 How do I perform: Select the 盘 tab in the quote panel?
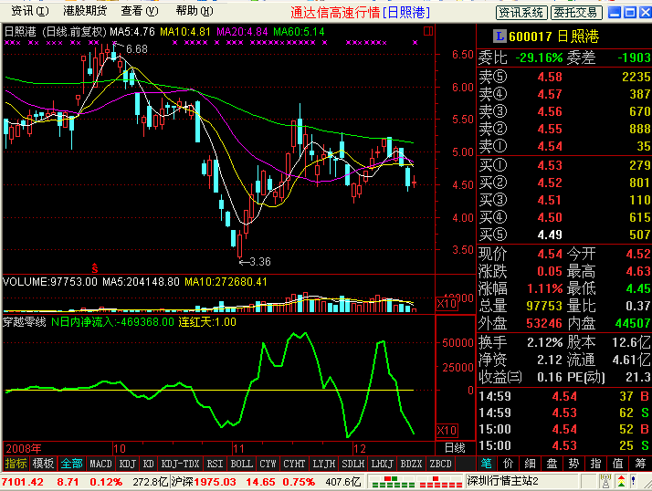(552, 463)
